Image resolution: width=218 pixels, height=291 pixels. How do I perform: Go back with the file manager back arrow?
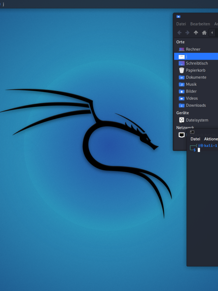pos(179,33)
